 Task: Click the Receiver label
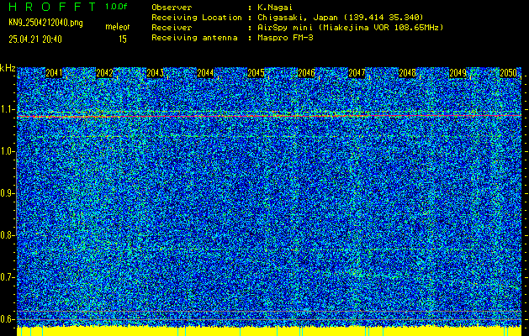172,27
